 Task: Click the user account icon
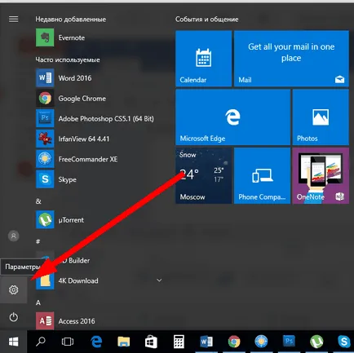pyautogui.click(x=14, y=236)
